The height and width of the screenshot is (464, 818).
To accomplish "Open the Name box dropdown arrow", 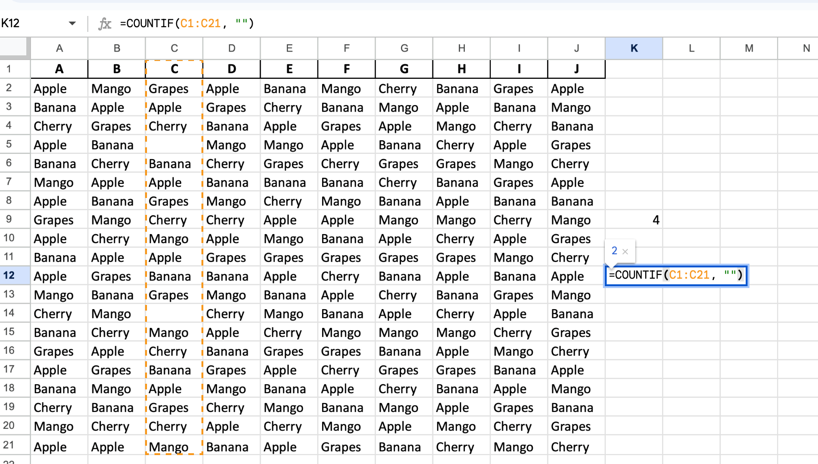I will tap(72, 23).
